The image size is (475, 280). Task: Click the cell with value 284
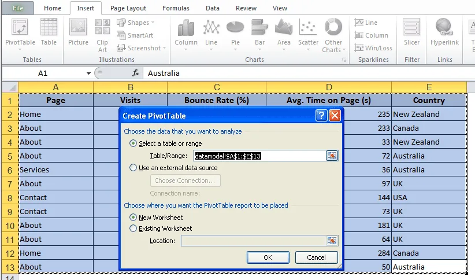(367, 253)
